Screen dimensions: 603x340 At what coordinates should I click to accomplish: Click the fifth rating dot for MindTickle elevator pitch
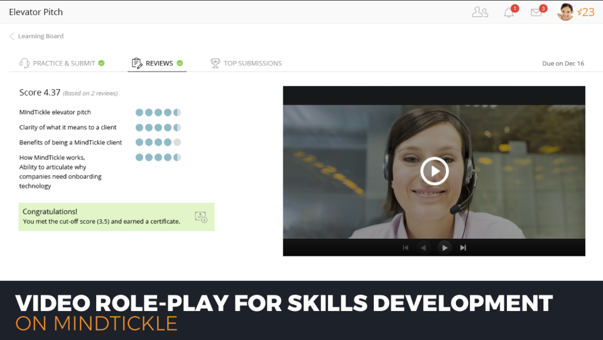coord(177,112)
